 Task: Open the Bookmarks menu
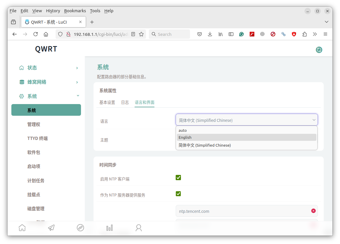pos(75,10)
